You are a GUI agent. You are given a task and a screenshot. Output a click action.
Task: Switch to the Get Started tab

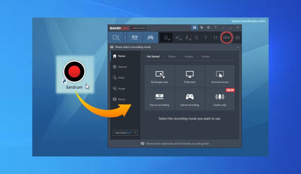[153, 56]
